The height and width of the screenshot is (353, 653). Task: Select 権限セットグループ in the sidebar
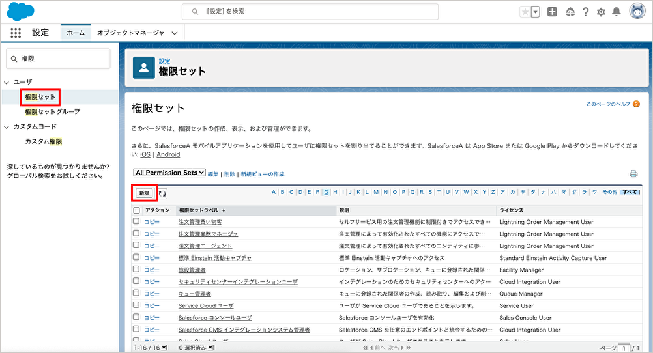53,111
